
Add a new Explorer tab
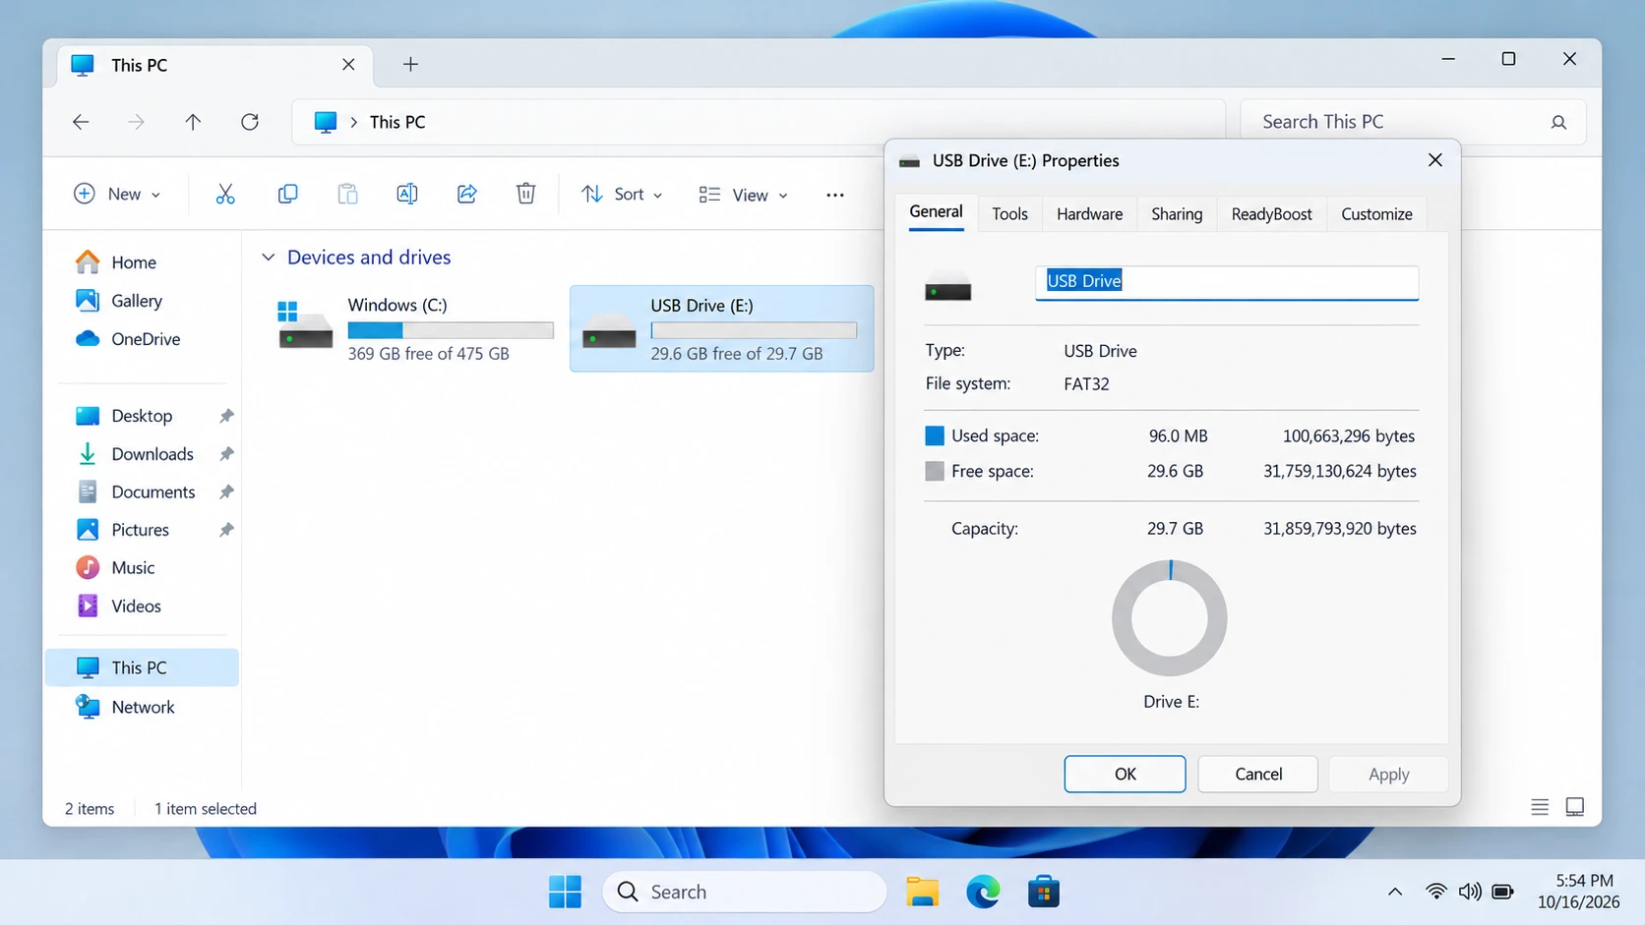[x=410, y=64]
